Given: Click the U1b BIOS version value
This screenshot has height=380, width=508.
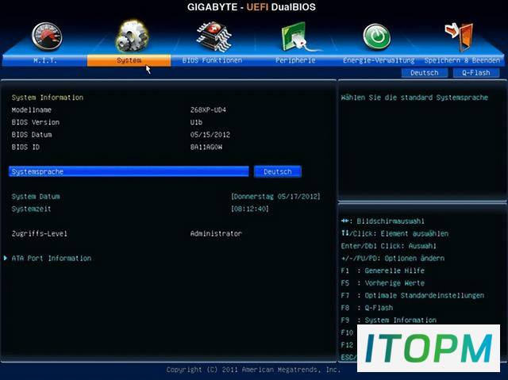Looking at the screenshot, I should tap(196, 122).
